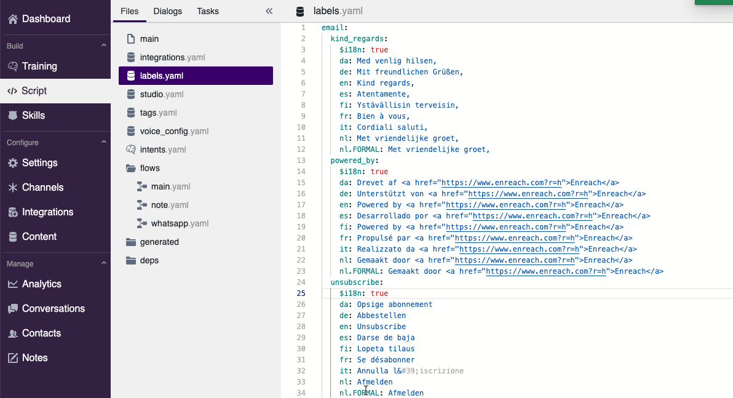This screenshot has width=733, height=398.
Task: Click the Notes pencil icon
Action: coord(13,358)
